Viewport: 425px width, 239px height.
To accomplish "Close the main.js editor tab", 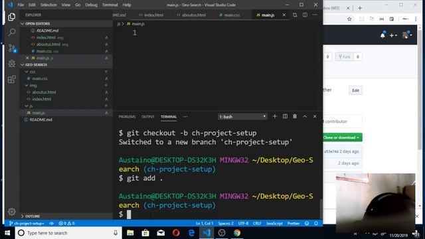I will 284,15.
